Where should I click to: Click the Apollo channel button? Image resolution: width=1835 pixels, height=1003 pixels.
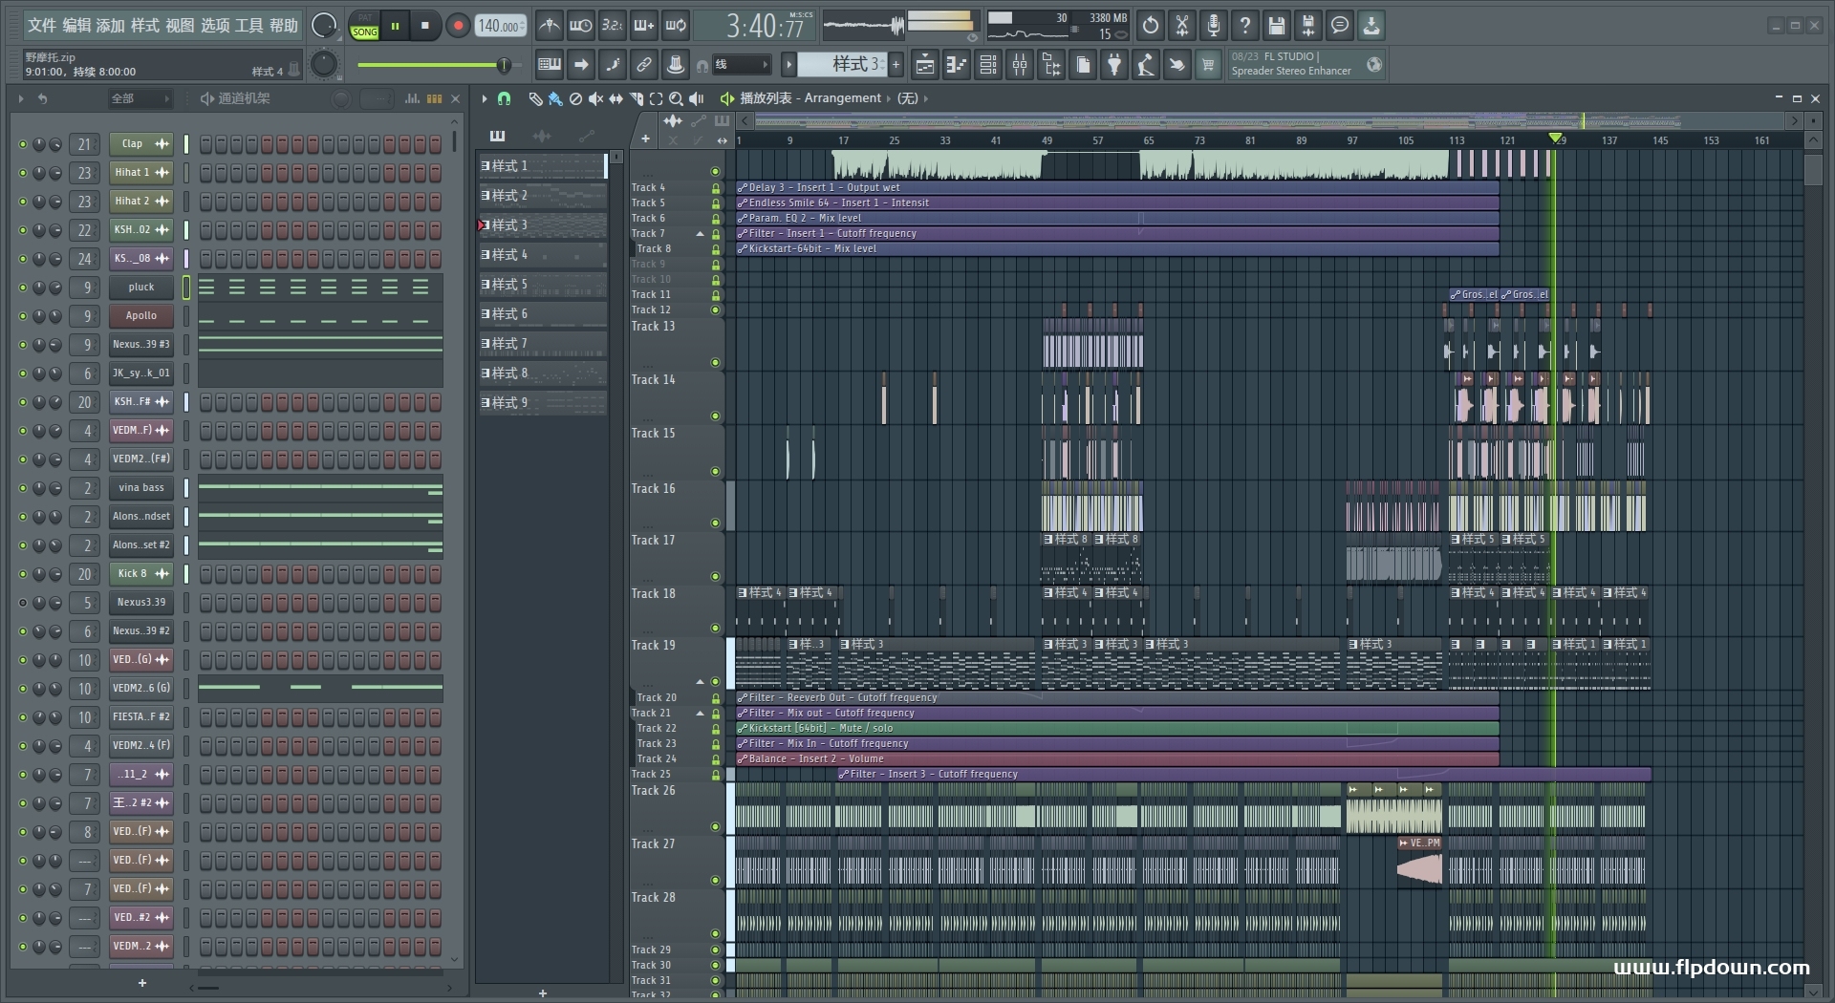[141, 316]
